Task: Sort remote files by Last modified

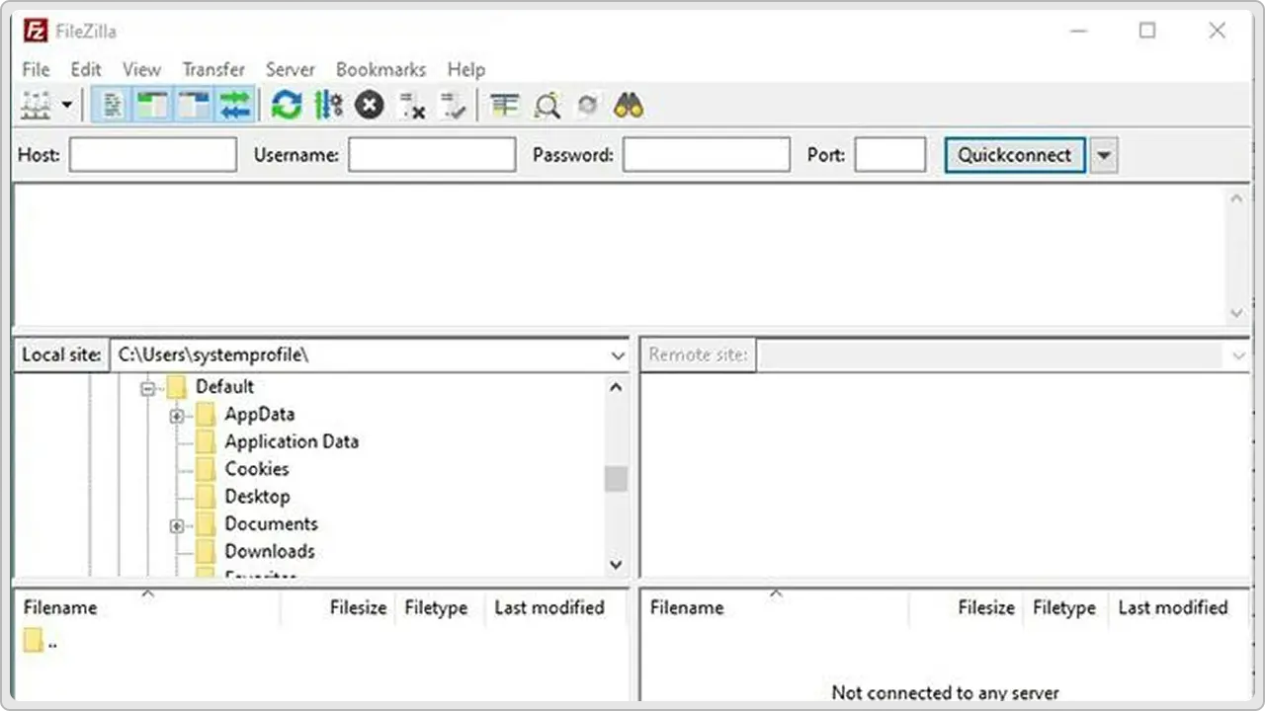Action: pos(1173,608)
